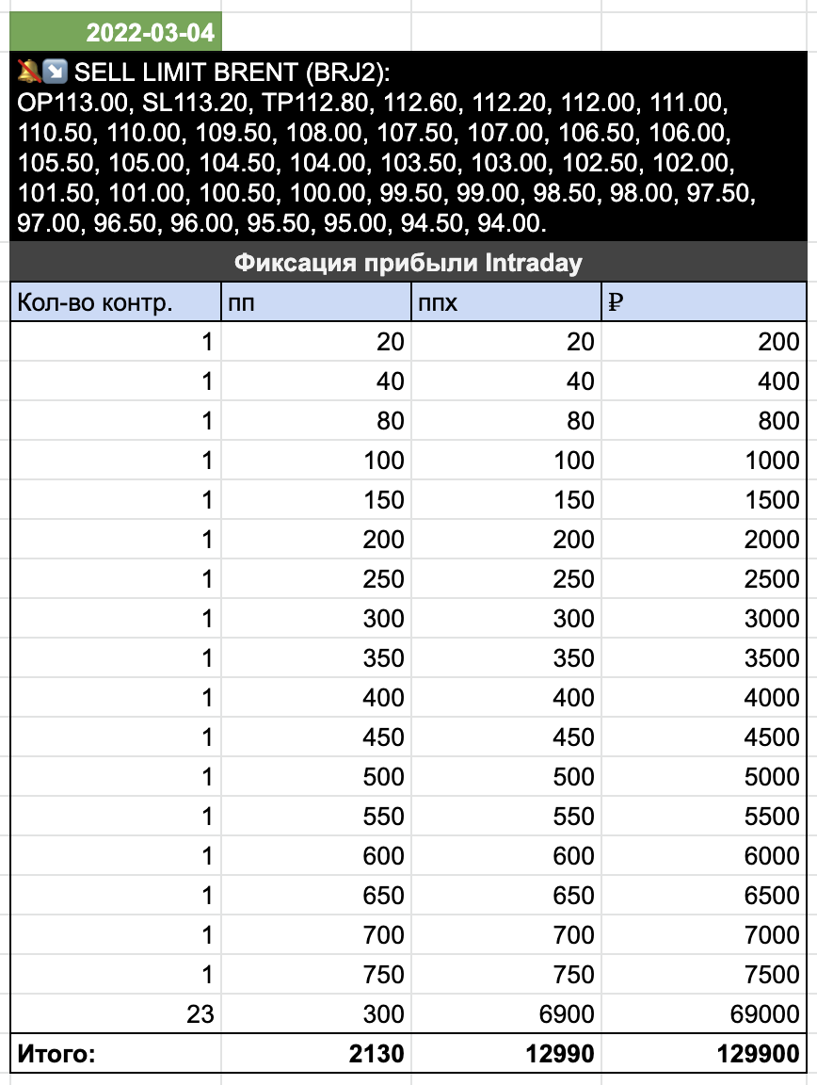
Task: Select the пп cell in the 7500 ₽ row
Action: coord(316,974)
